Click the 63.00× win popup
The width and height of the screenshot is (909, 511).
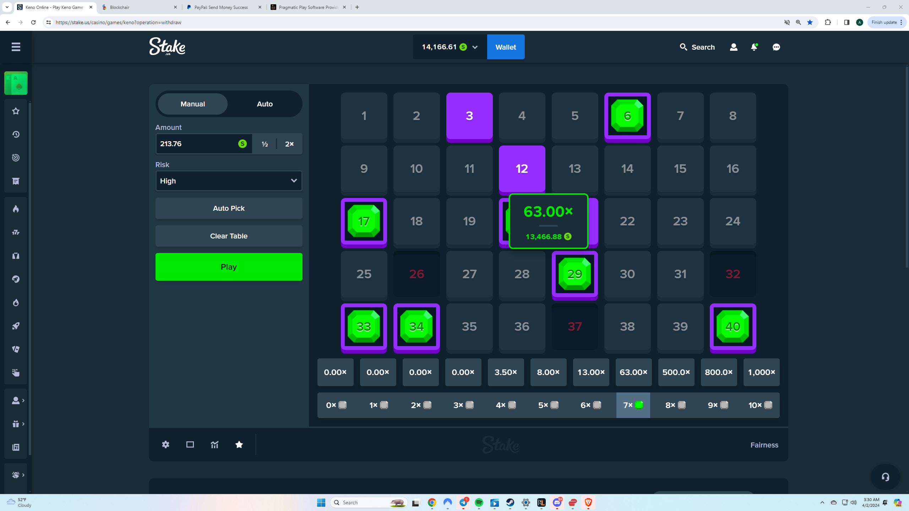pyautogui.click(x=548, y=221)
